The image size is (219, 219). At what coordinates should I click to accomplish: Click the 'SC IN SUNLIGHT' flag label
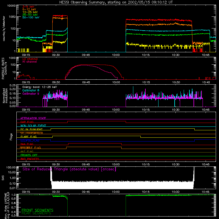click(x=31, y=129)
